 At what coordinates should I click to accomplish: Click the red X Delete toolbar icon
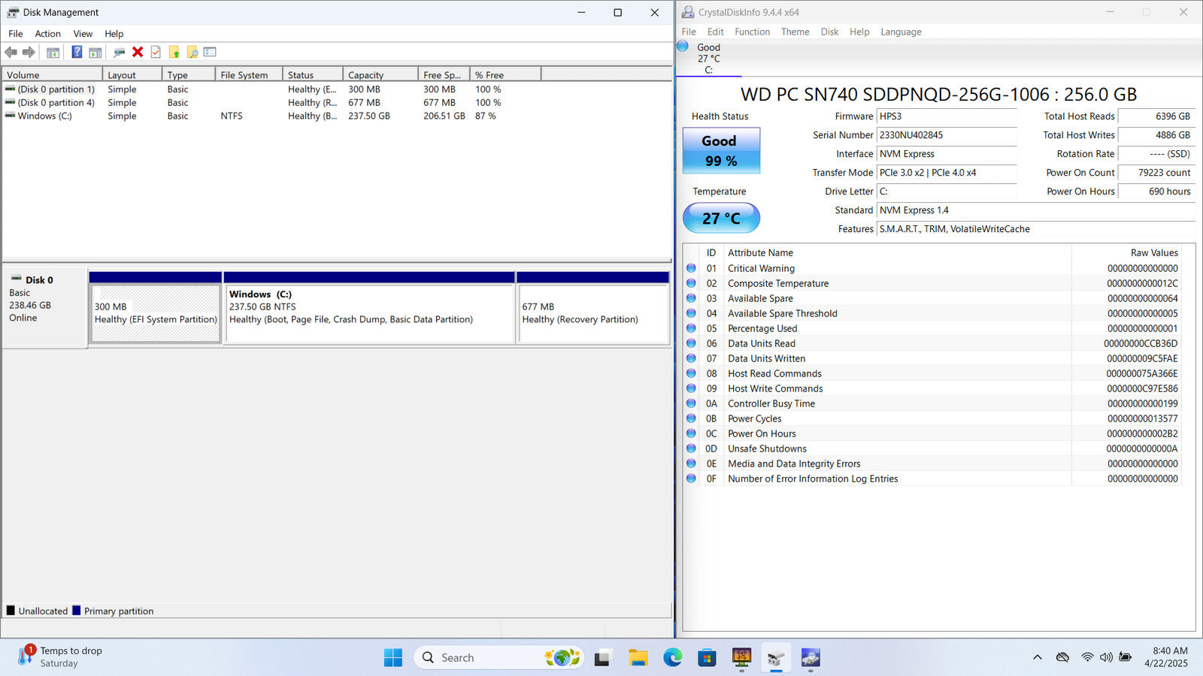(x=138, y=52)
